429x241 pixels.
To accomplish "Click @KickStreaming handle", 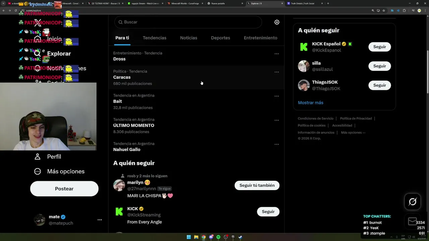I will (144, 215).
